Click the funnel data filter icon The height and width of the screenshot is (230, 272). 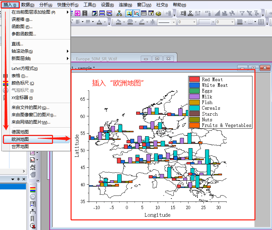242,13
